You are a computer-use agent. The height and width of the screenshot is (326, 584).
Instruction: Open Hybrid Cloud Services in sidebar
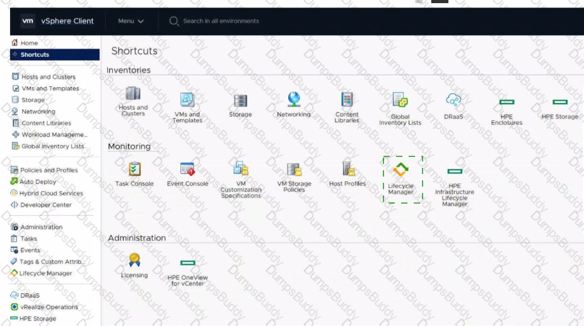pyautogui.click(x=51, y=193)
